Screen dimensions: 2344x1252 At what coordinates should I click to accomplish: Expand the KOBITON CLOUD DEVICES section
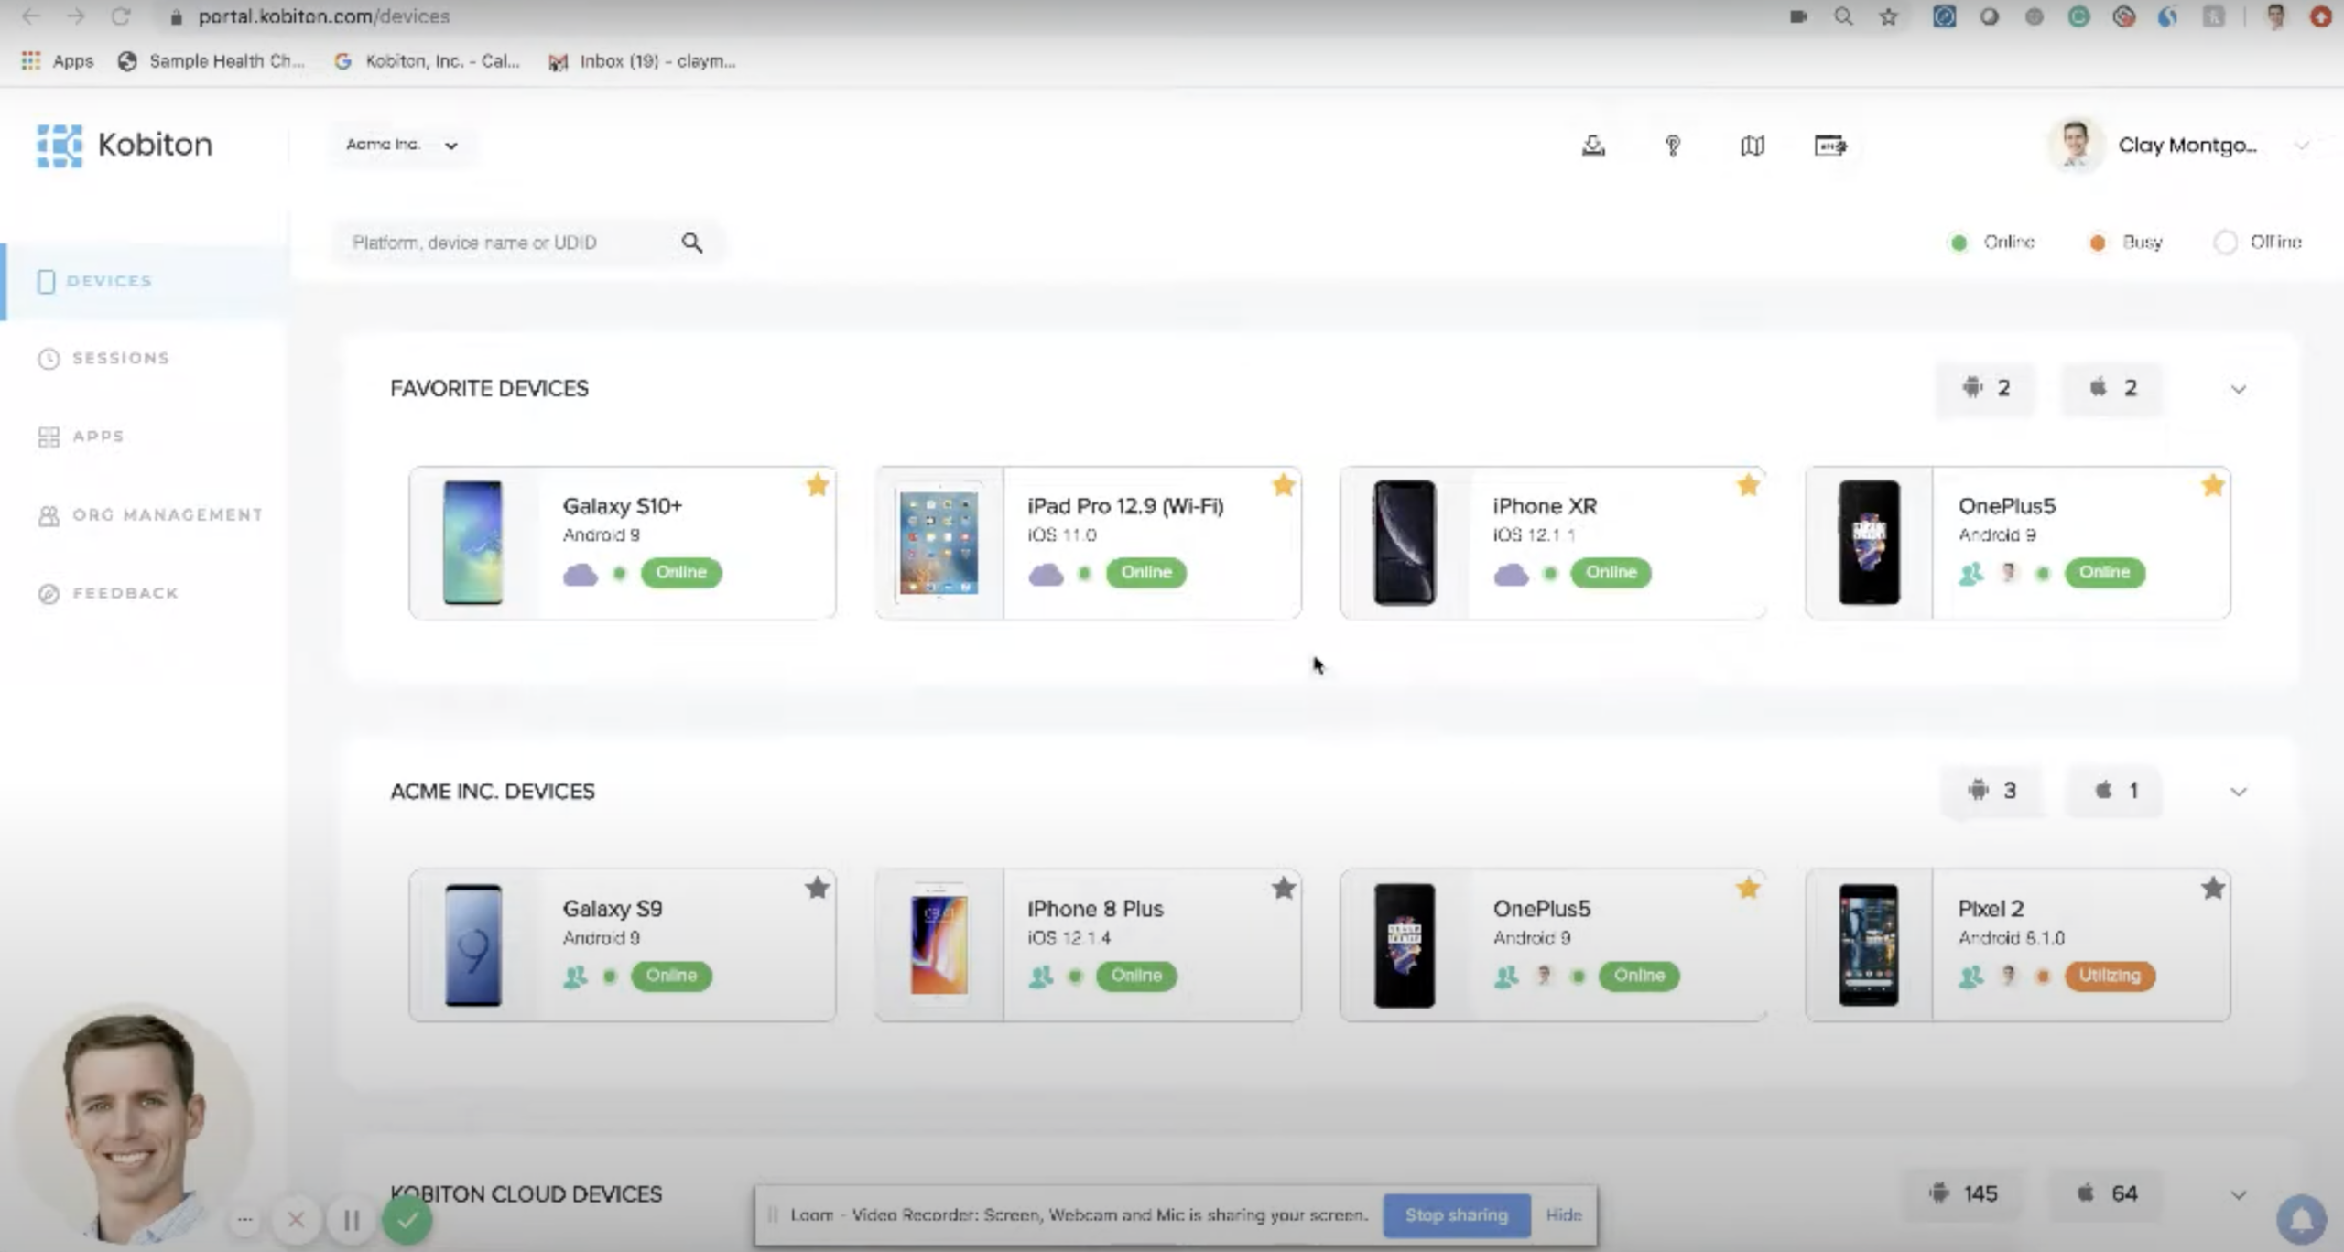2237,1193
